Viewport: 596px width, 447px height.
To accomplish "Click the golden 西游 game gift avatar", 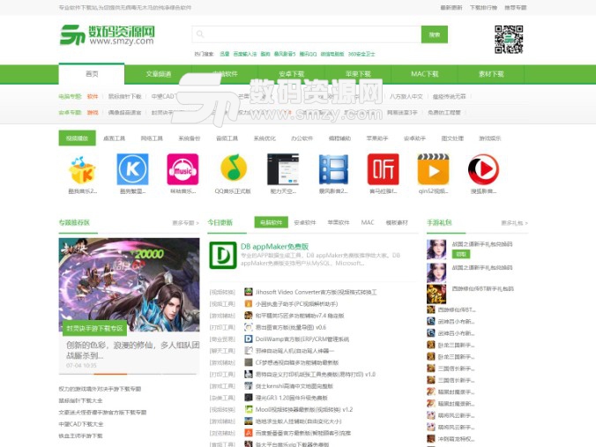I will pyautogui.click(x=436, y=294).
